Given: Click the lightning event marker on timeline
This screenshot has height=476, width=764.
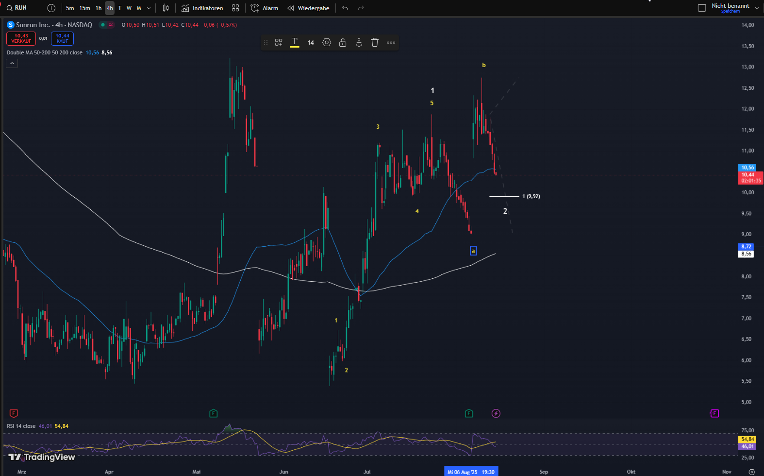Looking at the screenshot, I should 496,413.
